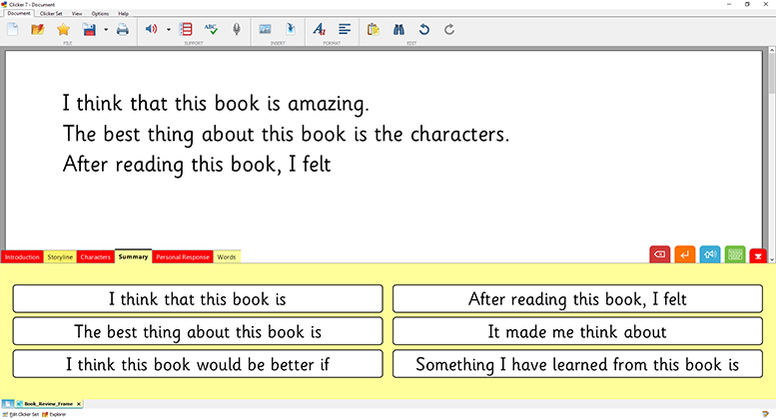776x420 pixels.
Task: Click 'I think this book would be better if'
Action: [x=198, y=364]
